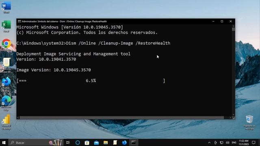Click 'Image Version: 10.0.19045.3570' line
The height and width of the screenshot is (146, 260).
(54, 70)
